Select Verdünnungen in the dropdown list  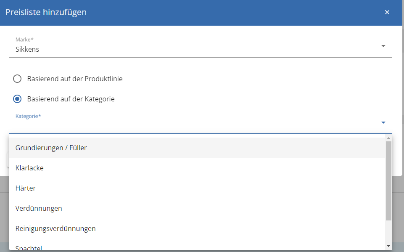point(197,208)
